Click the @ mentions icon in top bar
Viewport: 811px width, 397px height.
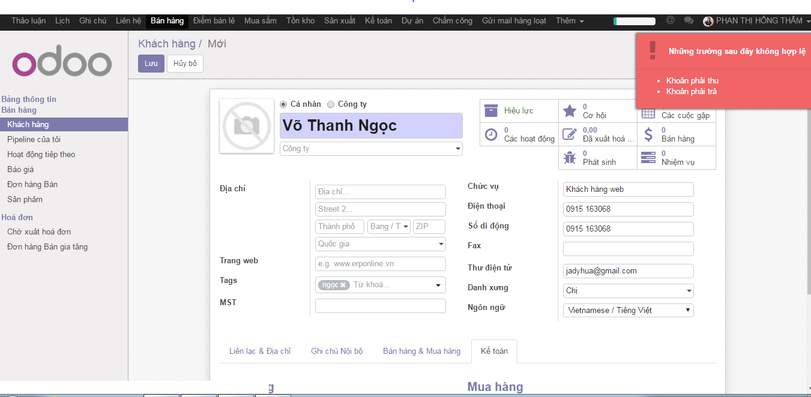671,20
